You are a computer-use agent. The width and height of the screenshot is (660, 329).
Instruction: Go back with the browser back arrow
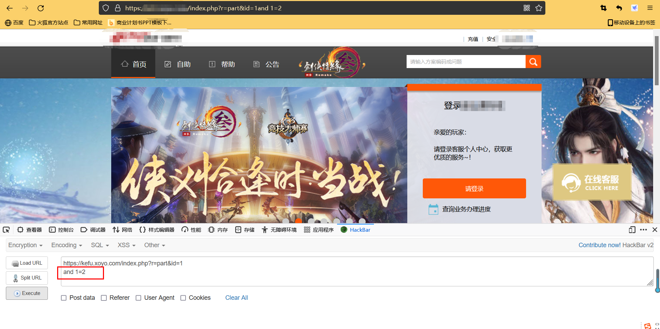[10, 8]
